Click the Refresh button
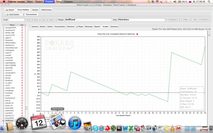This screenshot has width=213, height=133. [205, 19]
